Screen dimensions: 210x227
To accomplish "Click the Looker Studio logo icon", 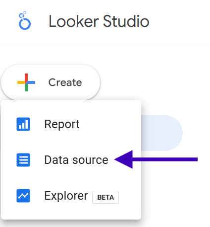I will (x=25, y=20).
